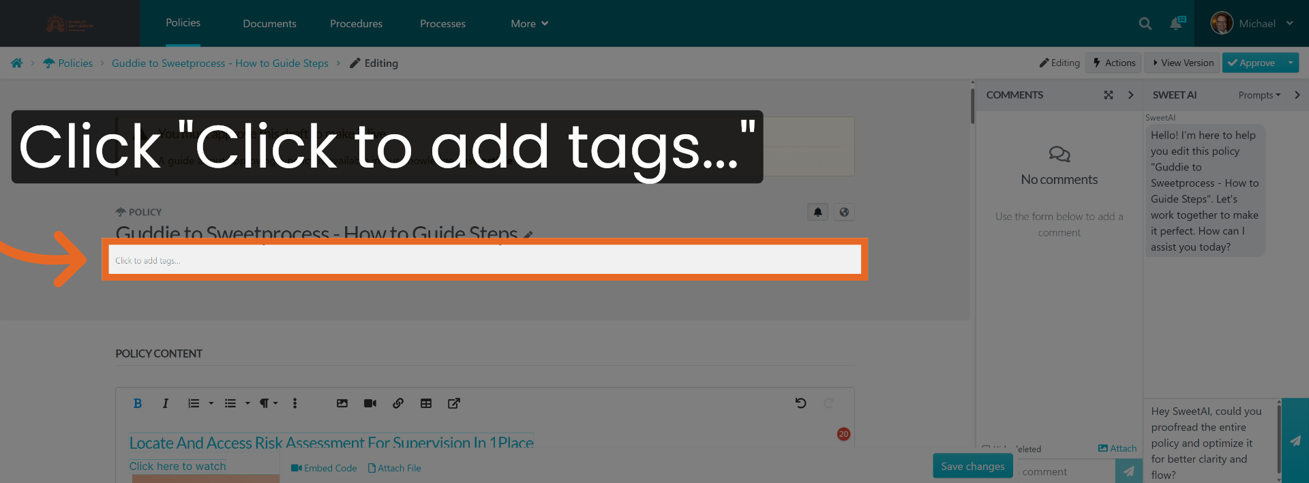Toggle italic formatting in the editor

pos(165,403)
